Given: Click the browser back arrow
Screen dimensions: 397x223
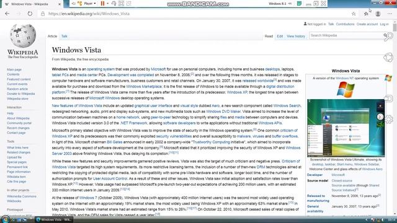Looking at the screenshot, I should pos(7,14).
